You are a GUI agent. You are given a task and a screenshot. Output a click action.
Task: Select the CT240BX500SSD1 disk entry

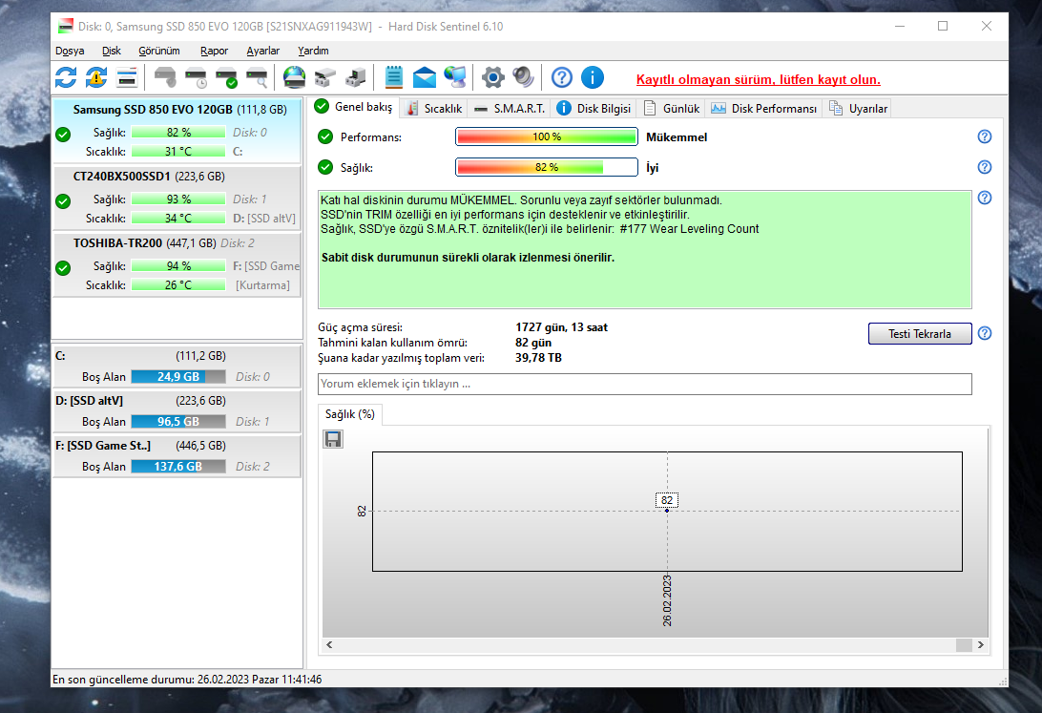(x=177, y=198)
